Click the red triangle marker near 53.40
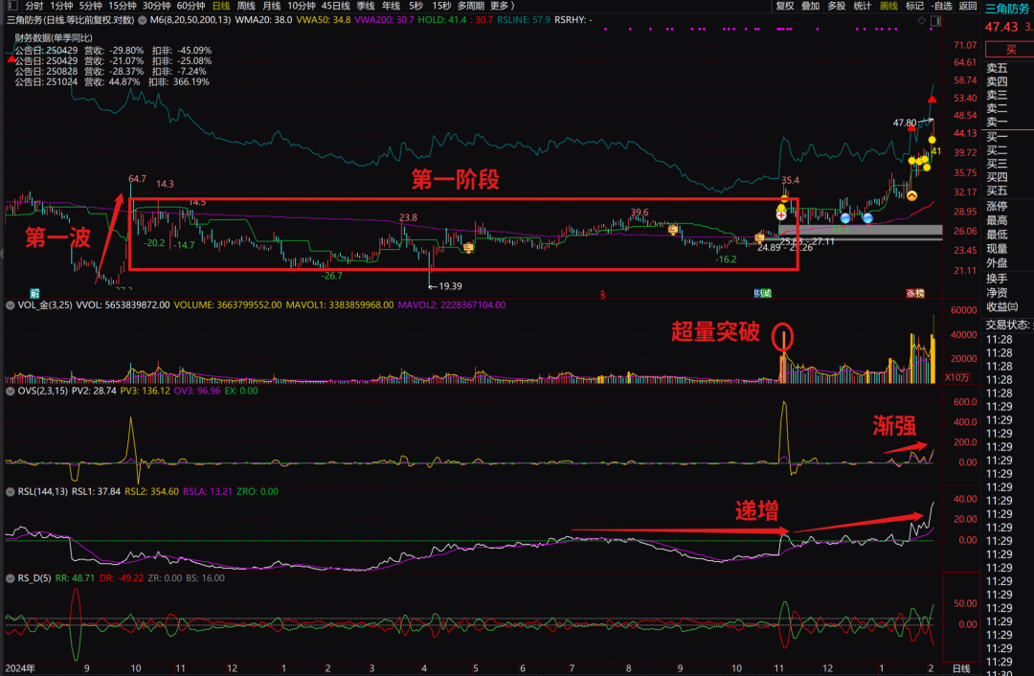1034x676 pixels. pyautogui.click(x=932, y=99)
